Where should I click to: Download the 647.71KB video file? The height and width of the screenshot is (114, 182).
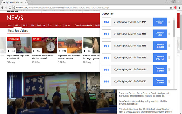[160, 58]
